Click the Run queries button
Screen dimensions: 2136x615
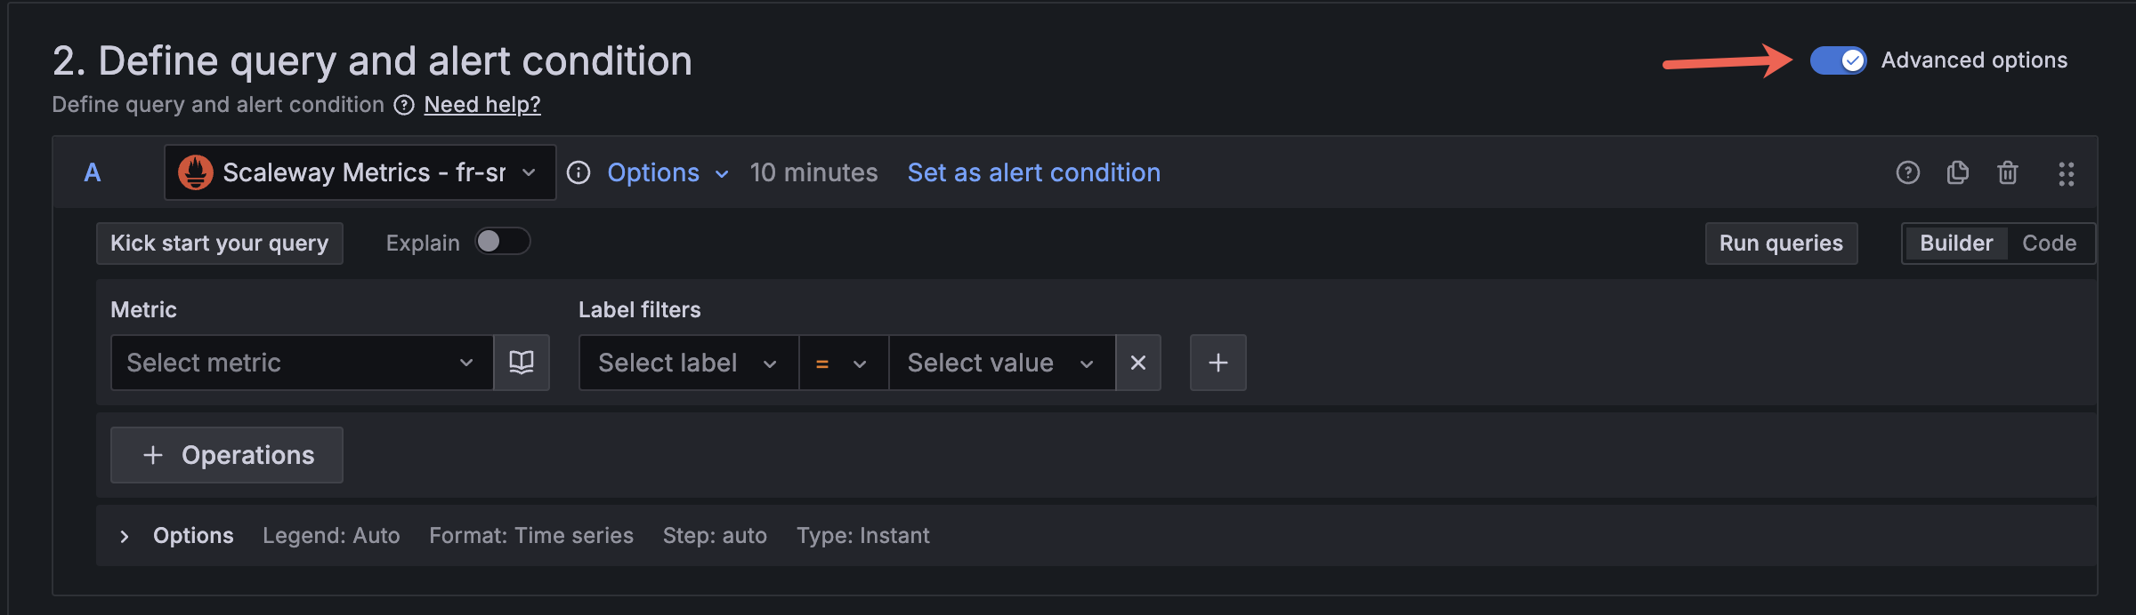pyautogui.click(x=1781, y=244)
